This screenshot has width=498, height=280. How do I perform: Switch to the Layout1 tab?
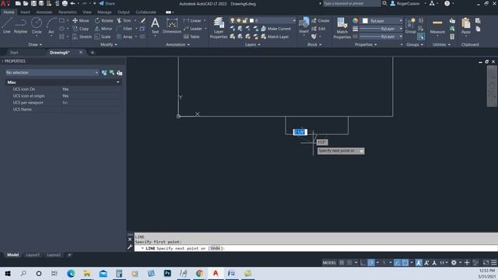(33, 254)
